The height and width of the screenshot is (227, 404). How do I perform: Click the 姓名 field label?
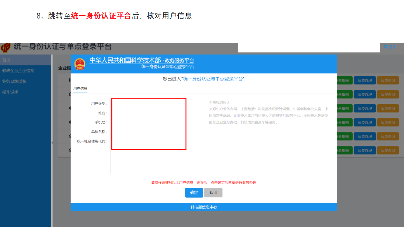(x=102, y=113)
